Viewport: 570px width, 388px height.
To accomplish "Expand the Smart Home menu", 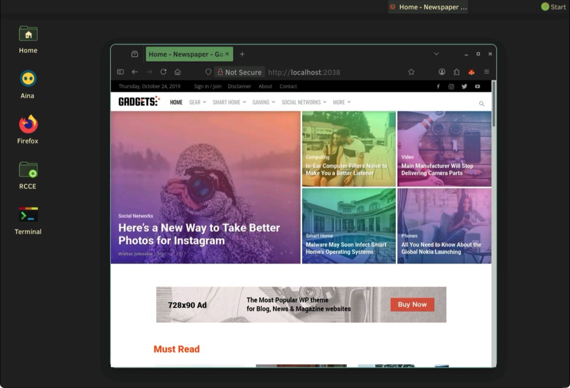I will (x=229, y=102).
